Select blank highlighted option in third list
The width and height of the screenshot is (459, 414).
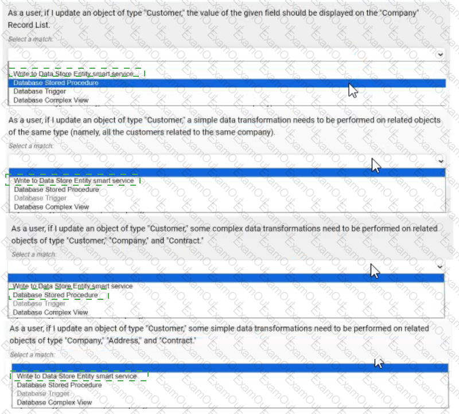pos(226,278)
